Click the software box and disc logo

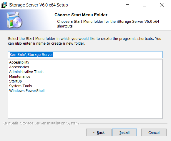pos(14,20)
